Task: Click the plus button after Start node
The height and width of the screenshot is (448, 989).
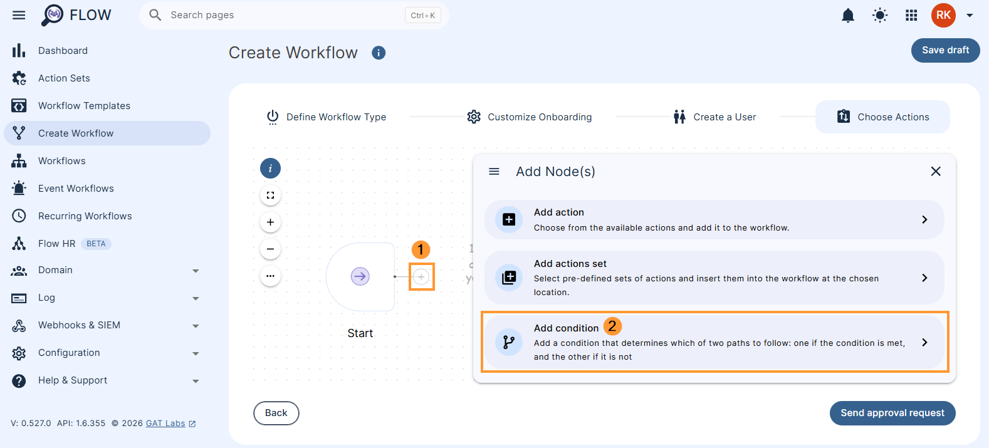Action: coord(421,276)
